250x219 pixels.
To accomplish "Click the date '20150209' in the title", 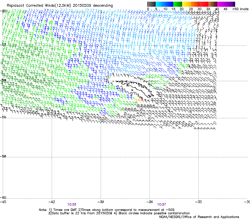I will 82,5.
